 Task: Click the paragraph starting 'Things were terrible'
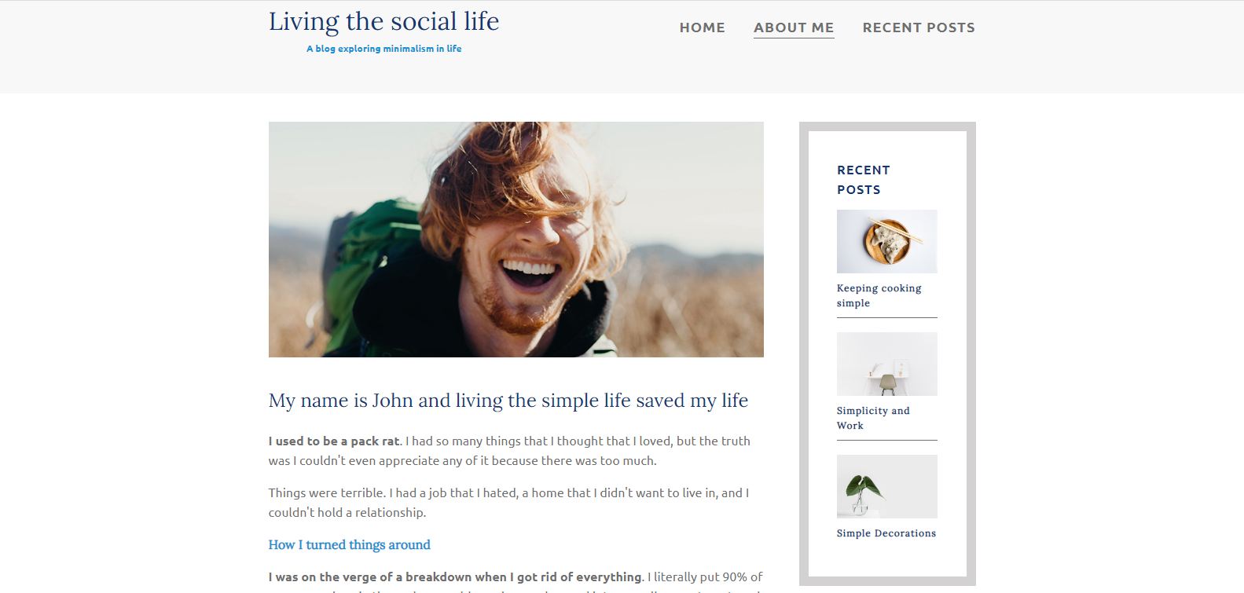pos(508,503)
